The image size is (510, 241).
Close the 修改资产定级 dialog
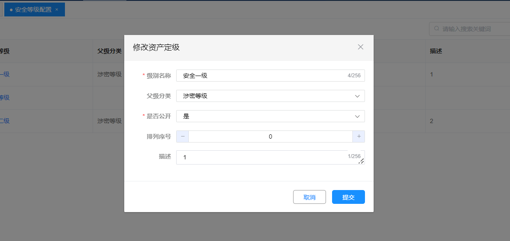click(x=360, y=47)
